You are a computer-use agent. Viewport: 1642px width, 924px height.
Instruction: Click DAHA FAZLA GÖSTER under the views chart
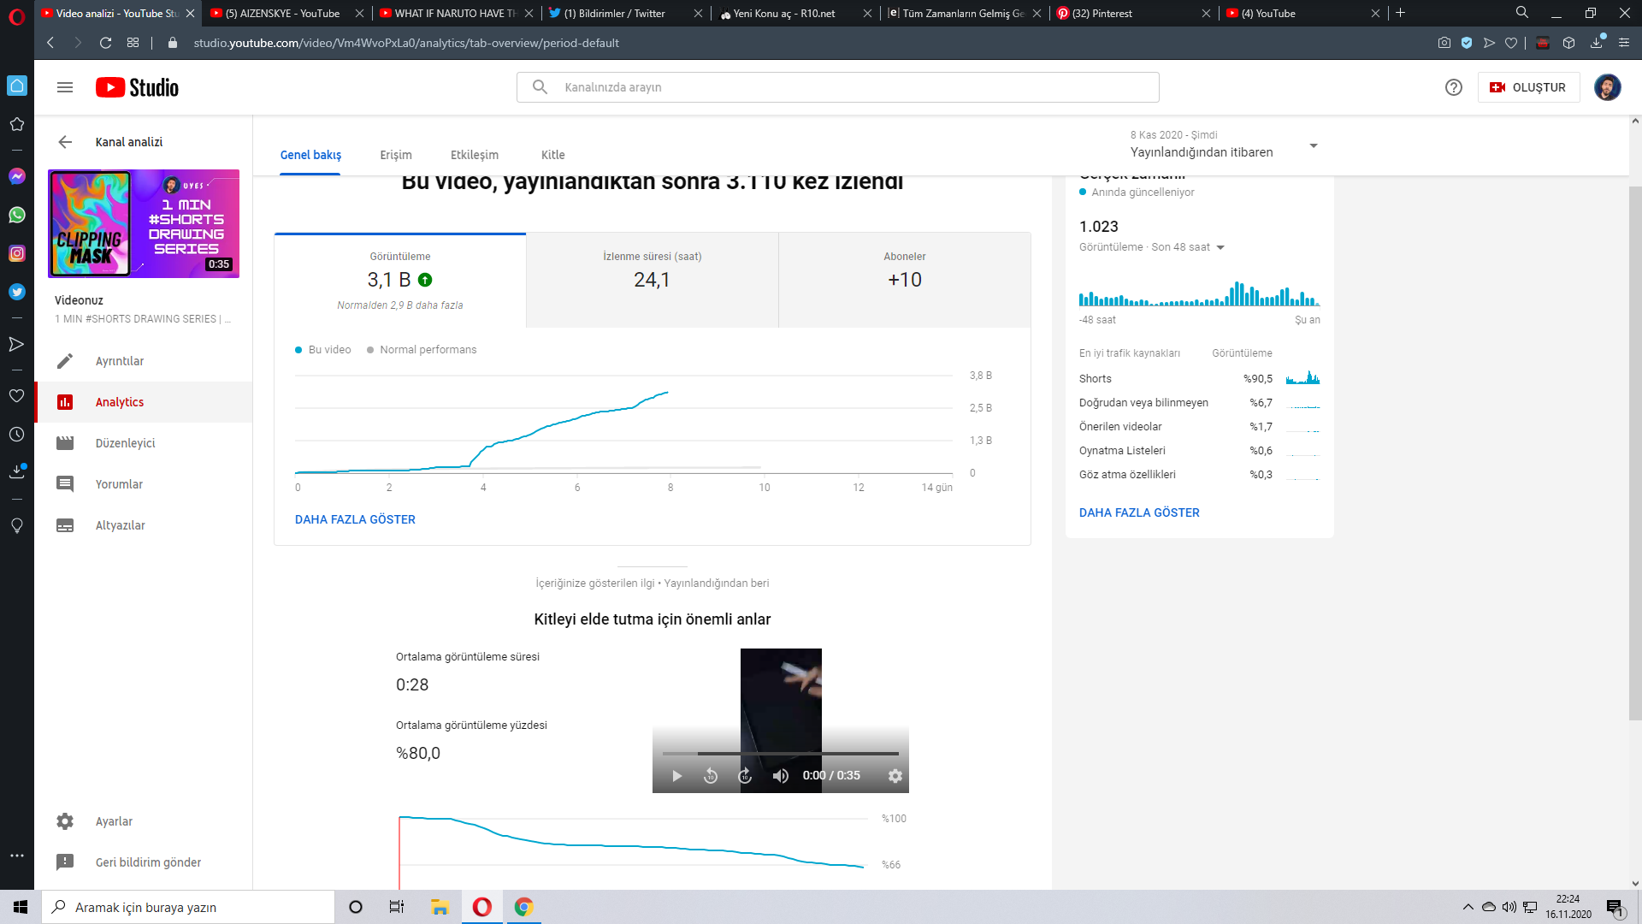(355, 519)
